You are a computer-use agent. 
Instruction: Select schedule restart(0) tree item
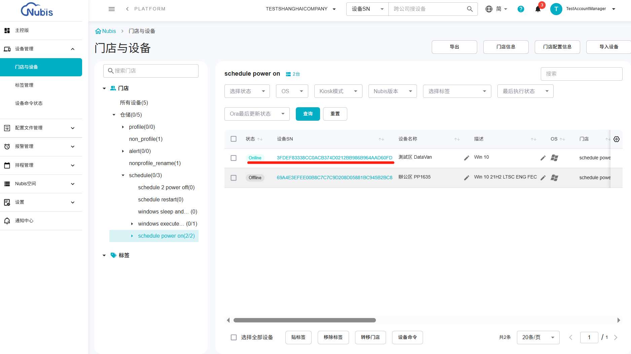coord(161,200)
